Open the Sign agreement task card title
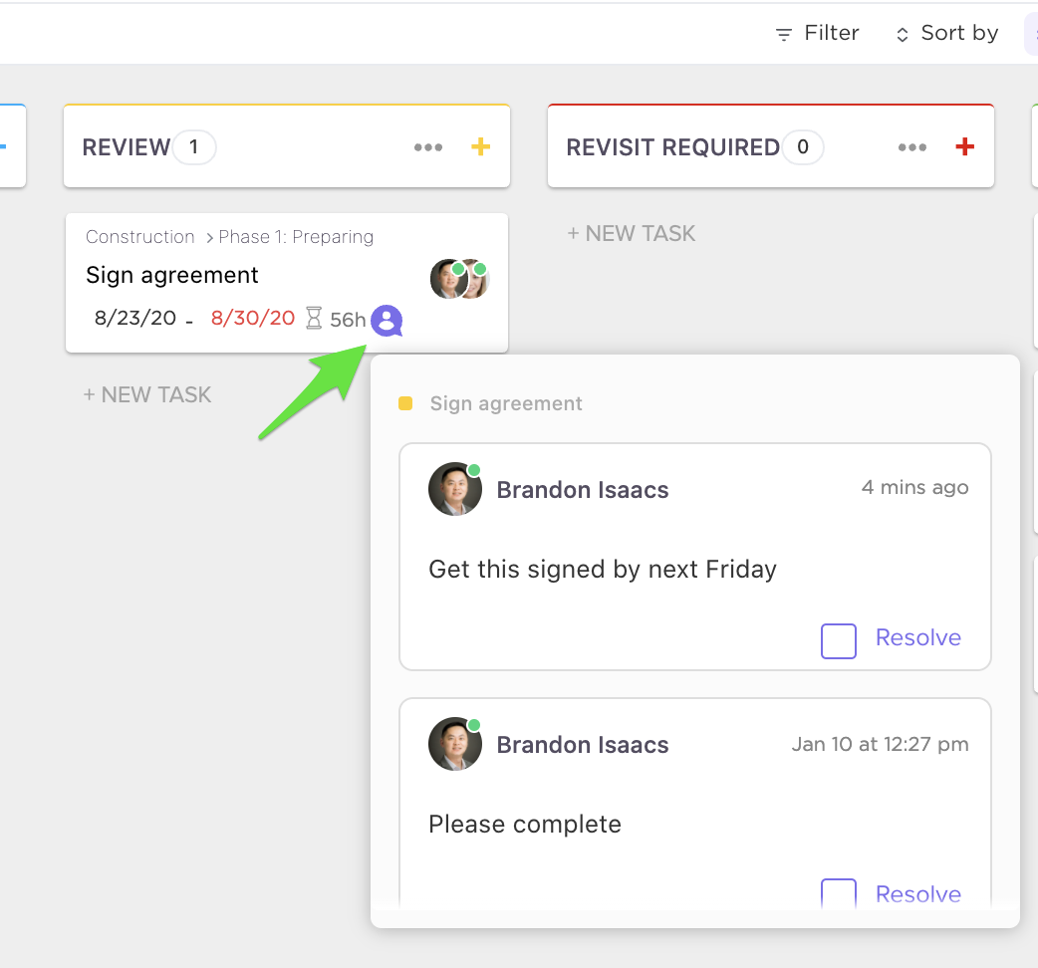The image size is (1038, 968). (x=172, y=275)
